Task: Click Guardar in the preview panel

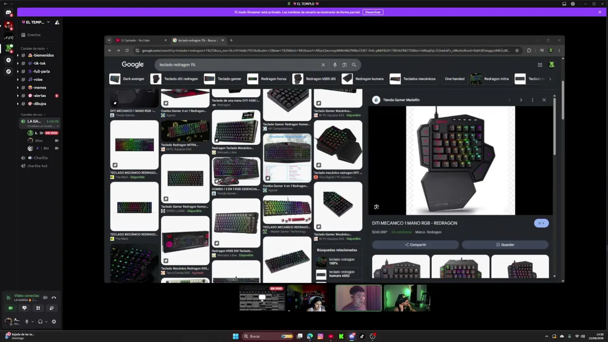Action: point(505,245)
